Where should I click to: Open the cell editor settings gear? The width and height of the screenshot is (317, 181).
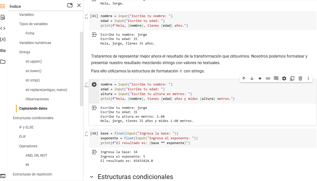[x=284, y=78]
